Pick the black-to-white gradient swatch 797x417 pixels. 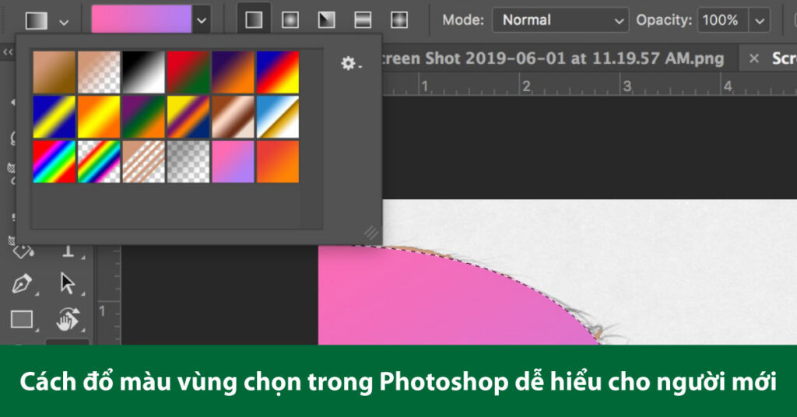[143, 72]
